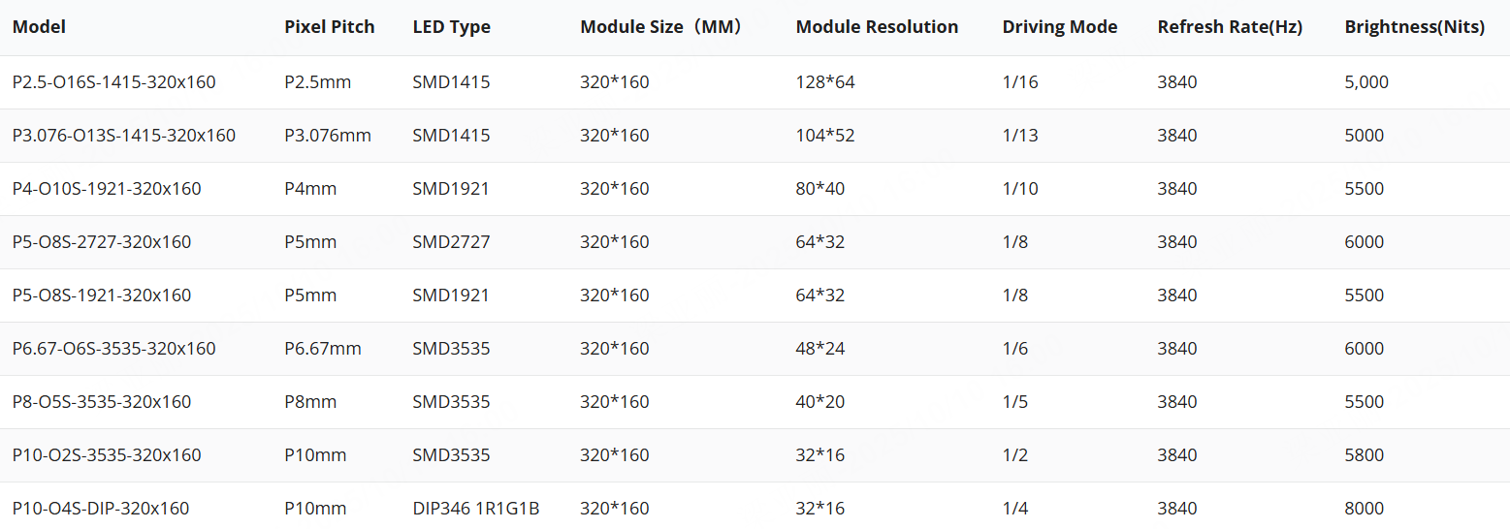This screenshot has width=1510, height=529.
Task: Select model P5-O8S-1921-320x160
Action: (x=102, y=296)
